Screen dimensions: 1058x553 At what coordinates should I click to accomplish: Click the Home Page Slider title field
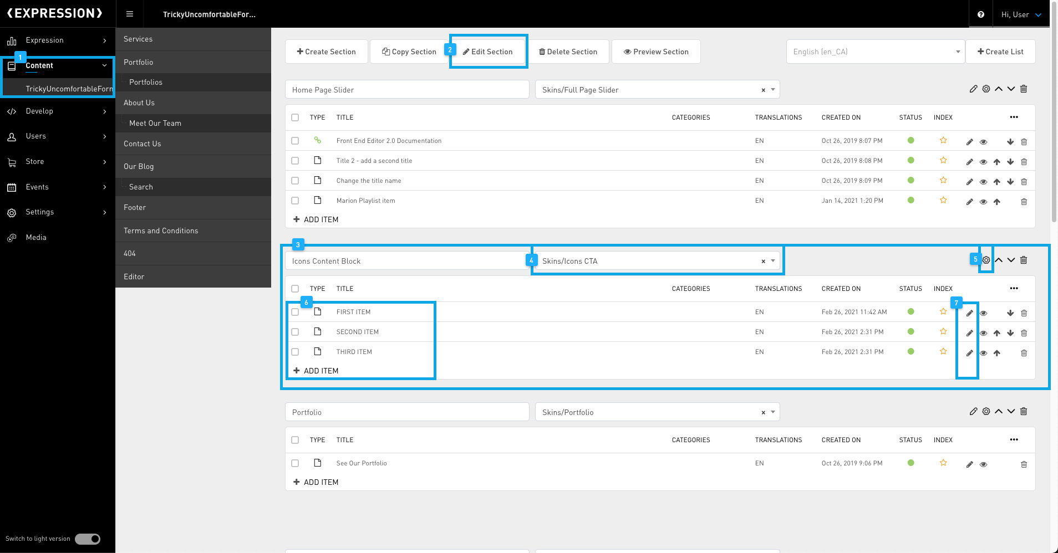click(x=406, y=89)
